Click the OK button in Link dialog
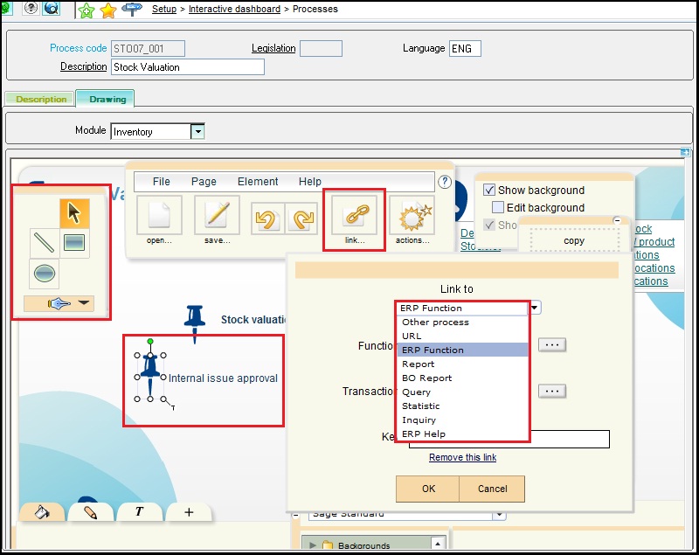Viewport: 699px width, 555px height. pos(428,489)
